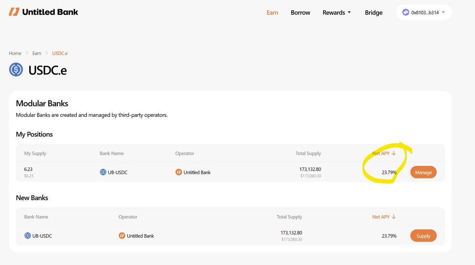The height and width of the screenshot is (265, 475).
Task: Click the Untitled Bank operator icon in New Banks
Action: tap(122, 236)
